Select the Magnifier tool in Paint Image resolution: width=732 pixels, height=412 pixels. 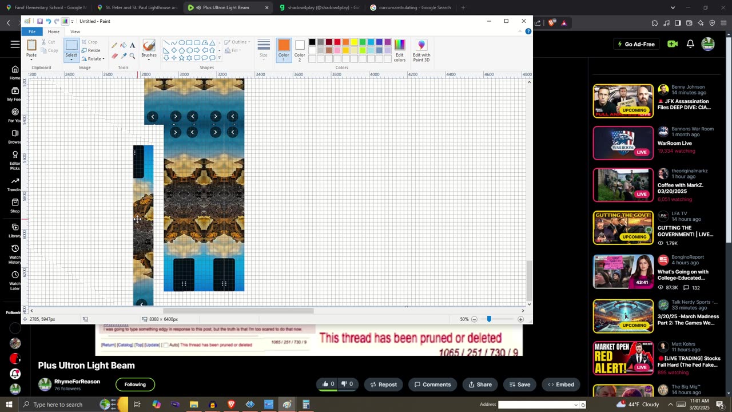pyautogui.click(x=132, y=56)
